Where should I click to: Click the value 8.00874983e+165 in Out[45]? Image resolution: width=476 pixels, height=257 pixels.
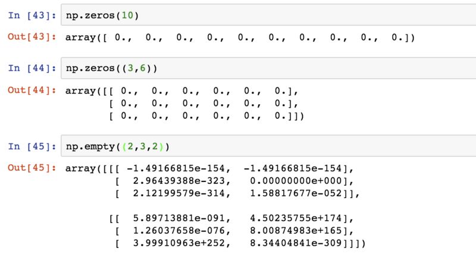pyautogui.click(x=296, y=231)
